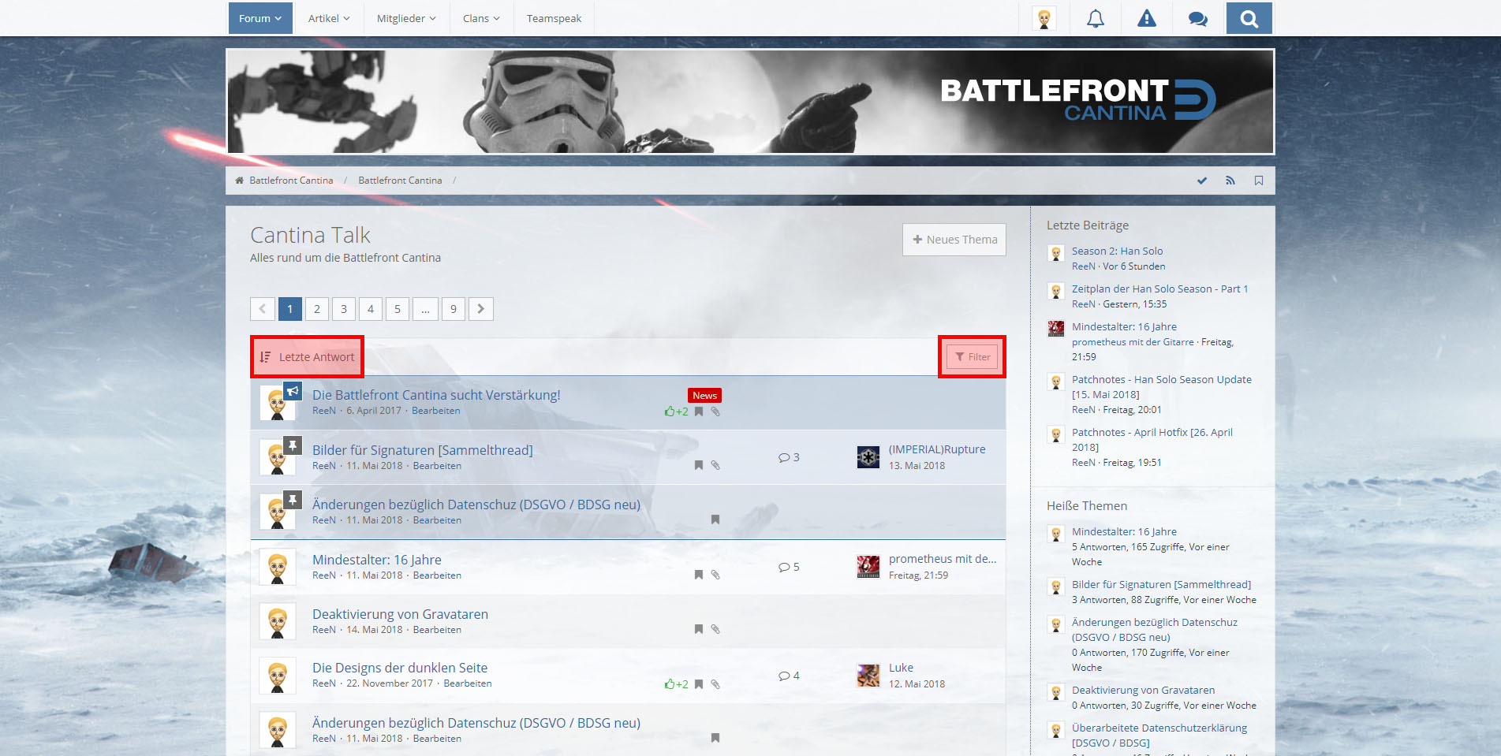Subscribe via bookmark icon in breadcrumb bar
This screenshot has width=1501, height=756.
(1258, 181)
